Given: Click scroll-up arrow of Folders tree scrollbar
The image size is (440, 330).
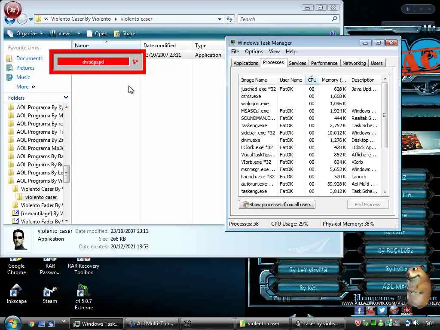Looking at the screenshot, I should point(67,107).
